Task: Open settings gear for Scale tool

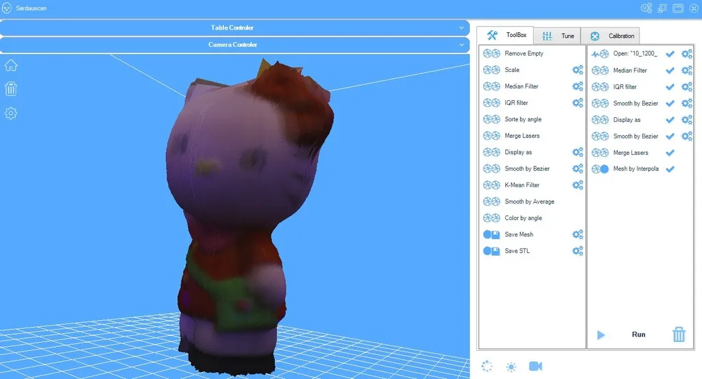Action: click(x=577, y=70)
